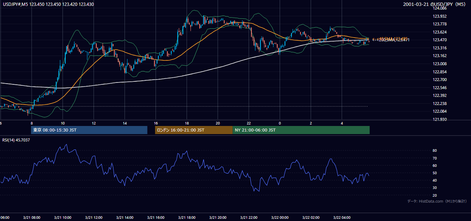Click hour label 16 under price chart
This screenshot has height=221, width=471.
(x=156, y=123)
